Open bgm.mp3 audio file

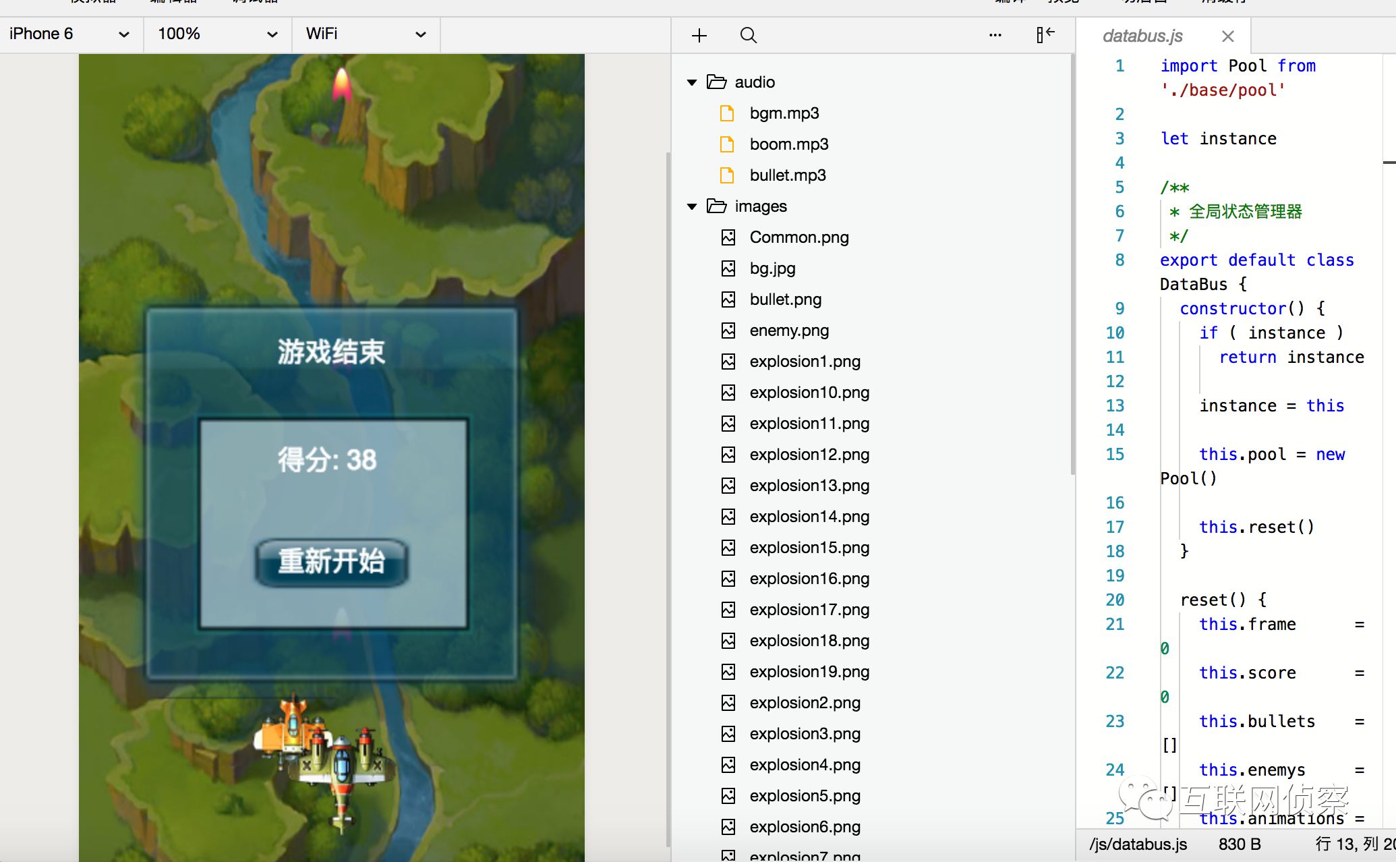tap(785, 113)
